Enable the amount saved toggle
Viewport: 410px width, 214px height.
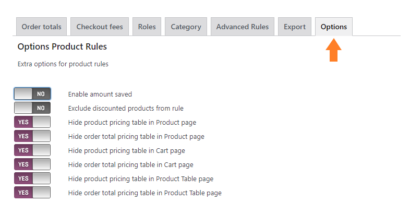pos(32,93)
